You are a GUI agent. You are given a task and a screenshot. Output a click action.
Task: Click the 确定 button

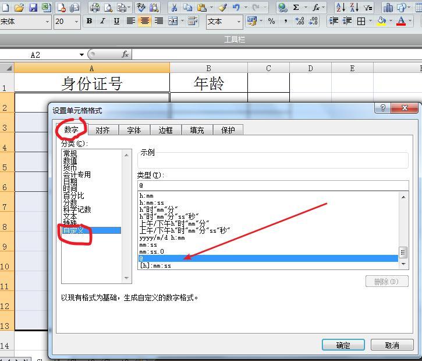[343, 345]
